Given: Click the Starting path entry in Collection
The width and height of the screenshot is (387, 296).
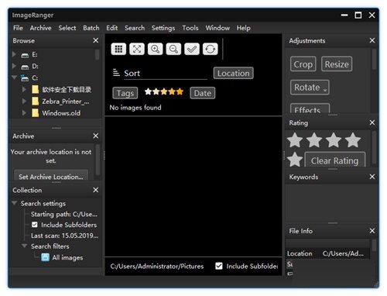Looking at the screenshot, I should point(64,214).
